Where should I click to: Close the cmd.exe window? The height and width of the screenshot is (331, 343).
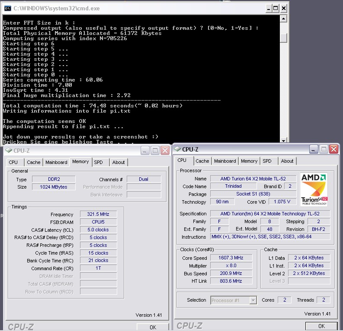pyautogui.click(x=284, y=9)
